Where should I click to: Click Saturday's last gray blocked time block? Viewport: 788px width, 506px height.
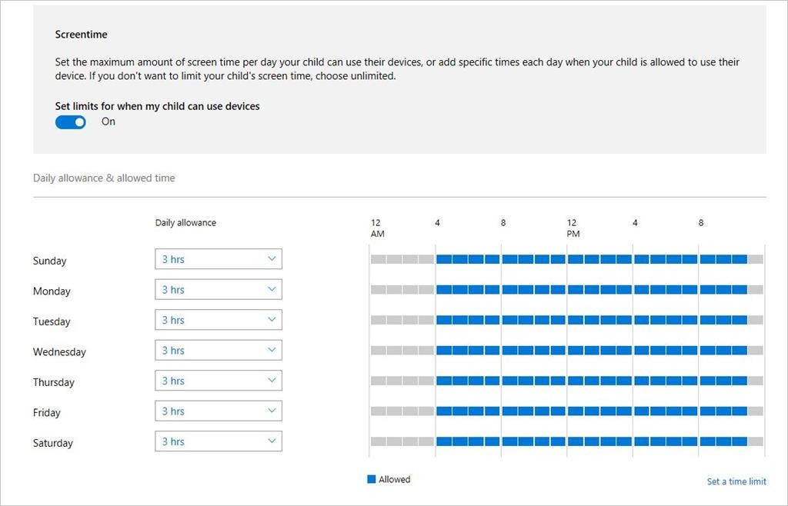click(x=756, y=441)
